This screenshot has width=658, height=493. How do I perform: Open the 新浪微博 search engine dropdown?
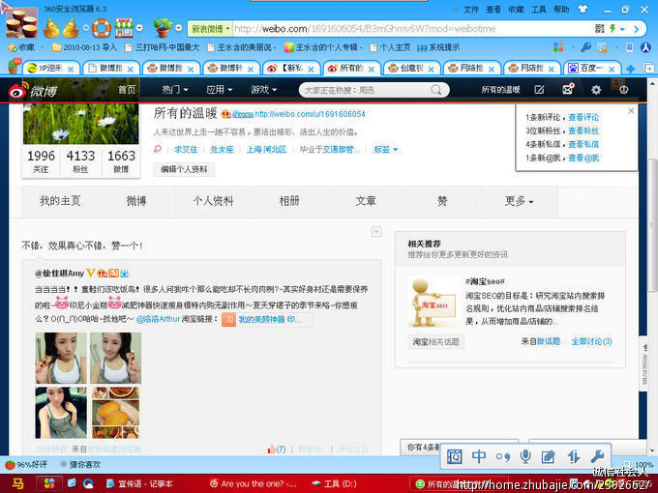210,29
